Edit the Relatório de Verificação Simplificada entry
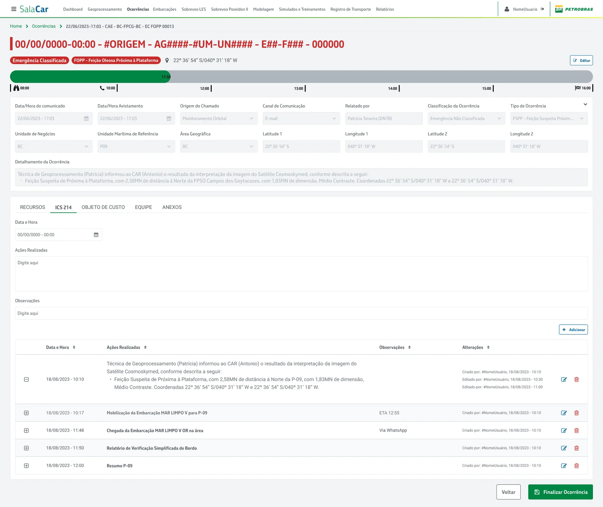The height and width of the screenshot is (507, 603). point(564,448)
